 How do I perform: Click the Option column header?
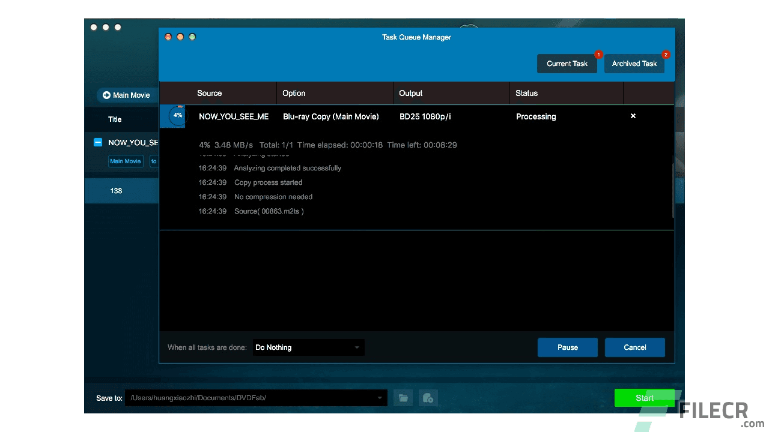coord(294,93)
